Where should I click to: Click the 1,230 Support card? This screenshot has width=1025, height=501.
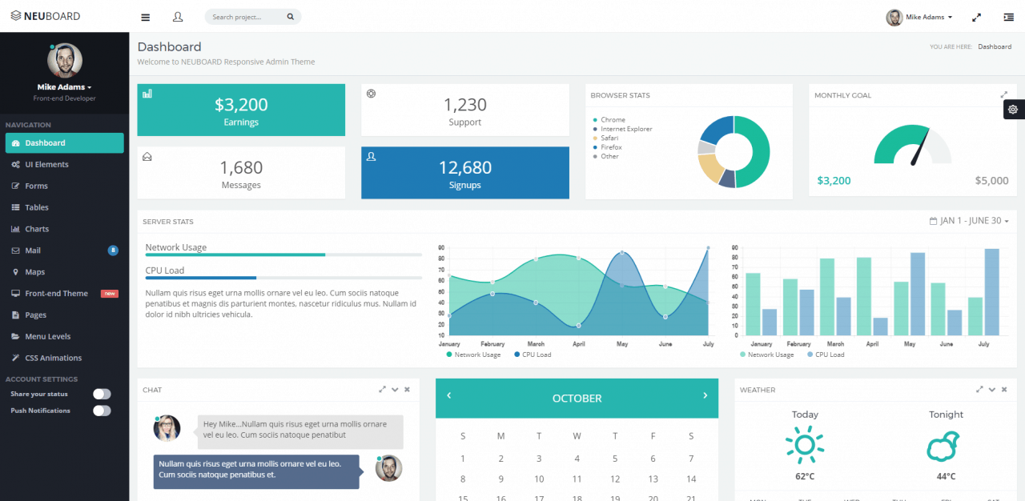pos(465,110)
